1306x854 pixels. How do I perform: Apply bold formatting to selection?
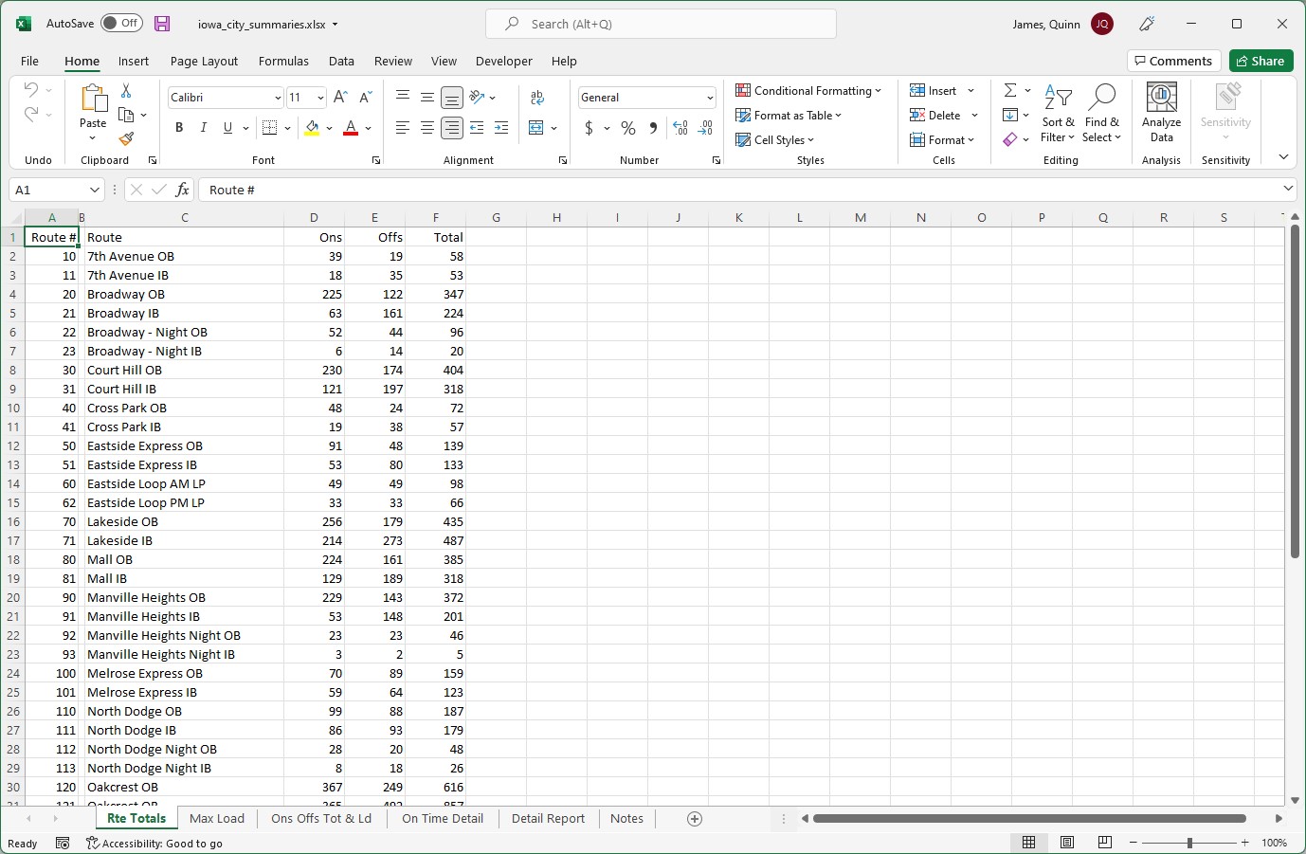click(x=179, y=127)
